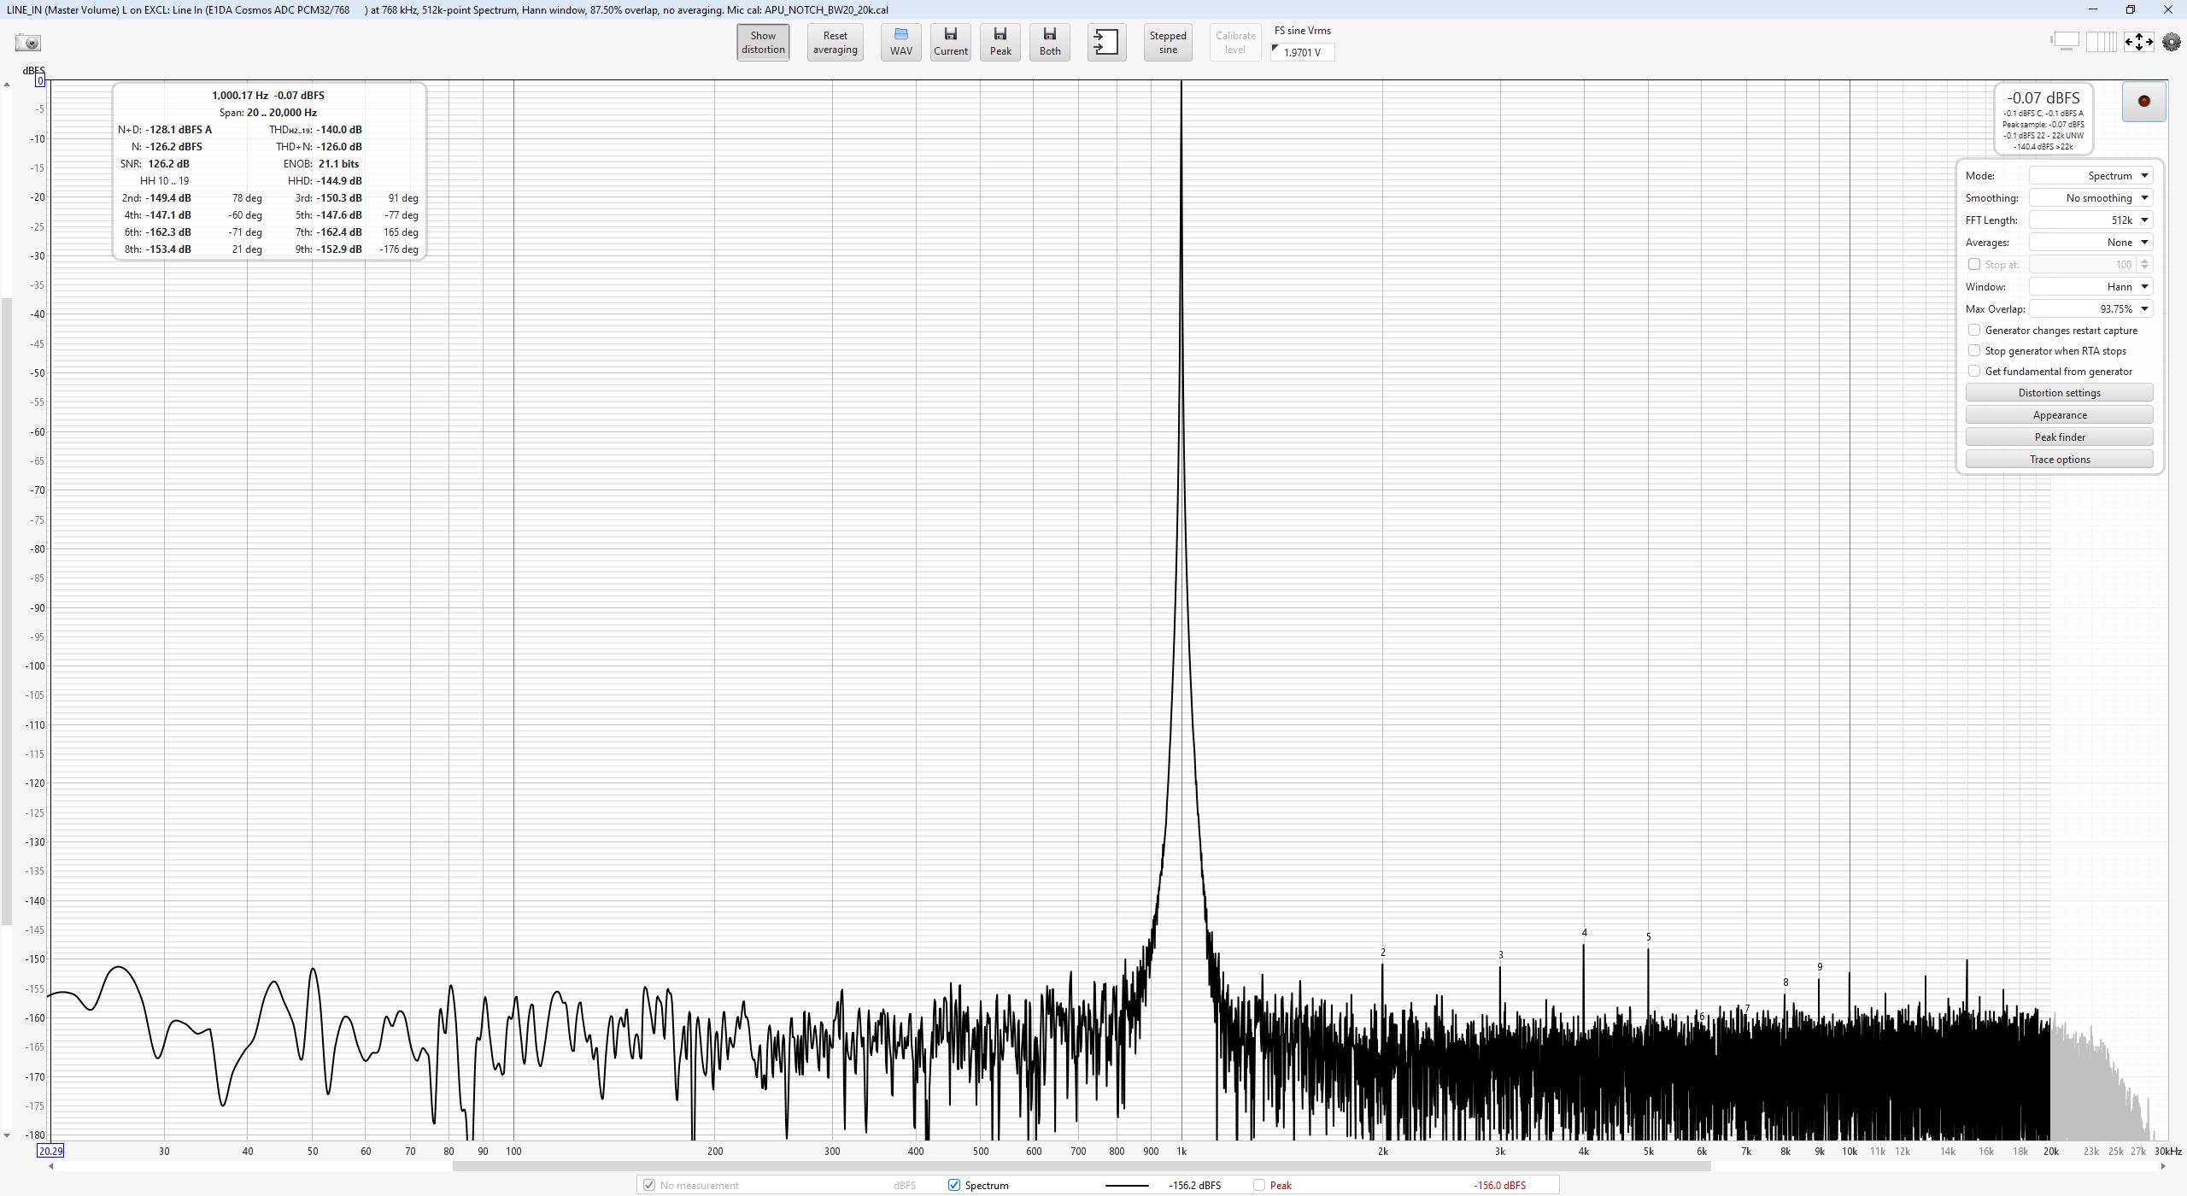Uncheck the Spectrum trace checkbox
2187x1196 pixels.
coord(954,1185)
